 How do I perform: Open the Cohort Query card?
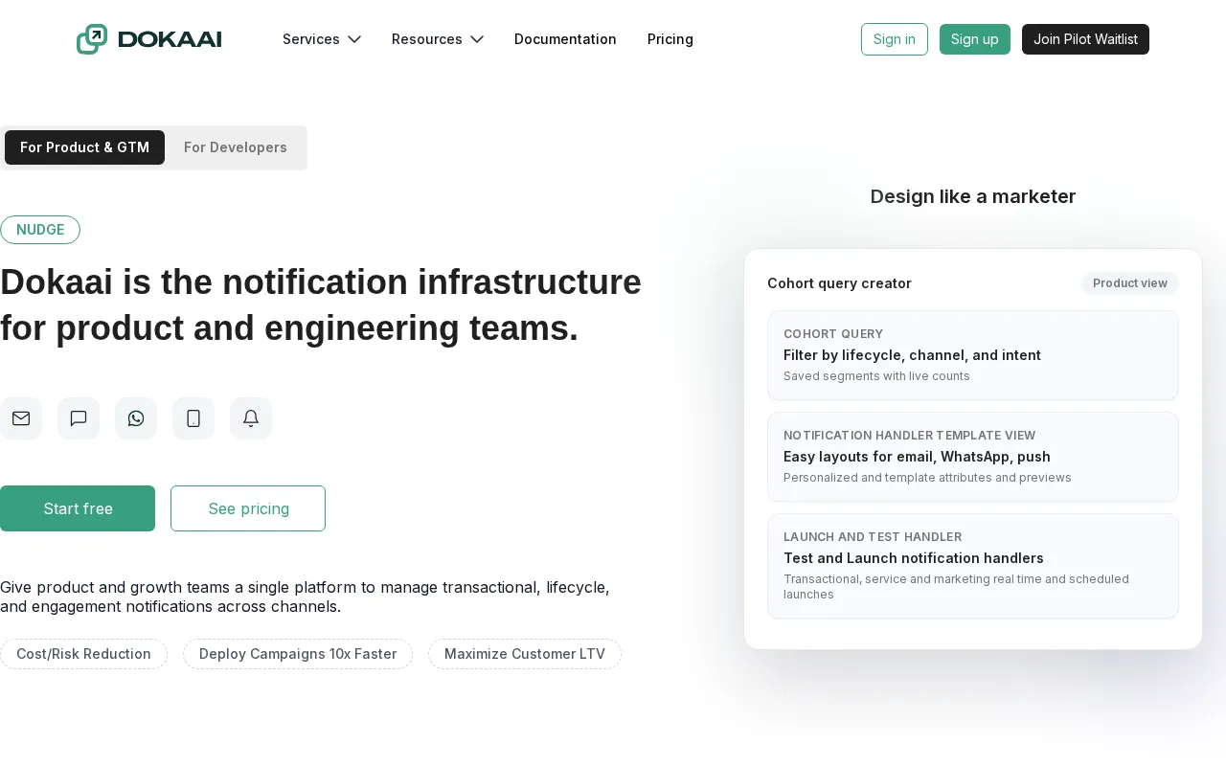click(973, 355)
